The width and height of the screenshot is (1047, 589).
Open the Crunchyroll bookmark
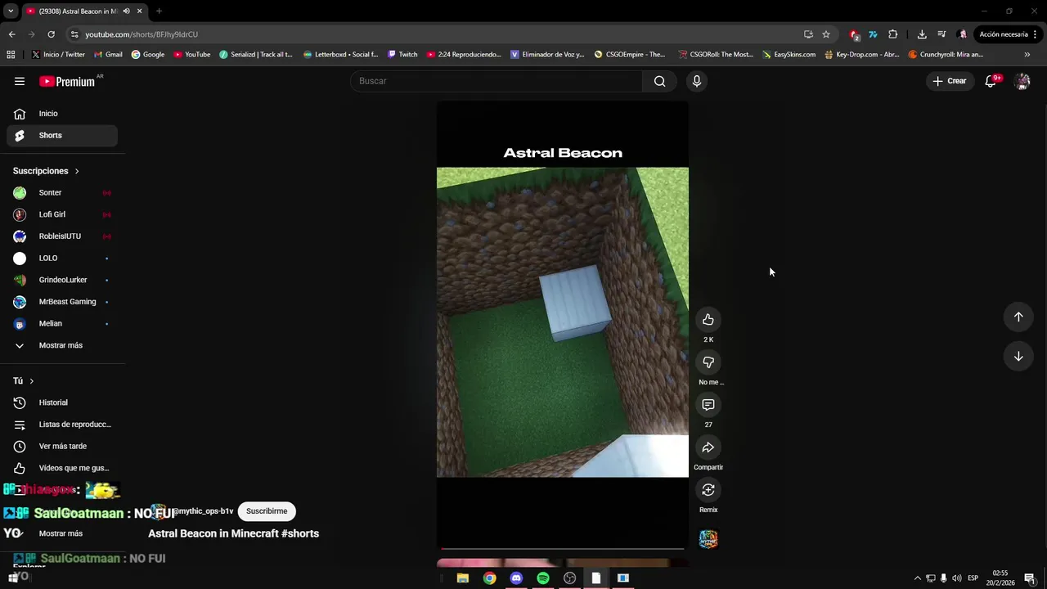[x=946, y=55]
